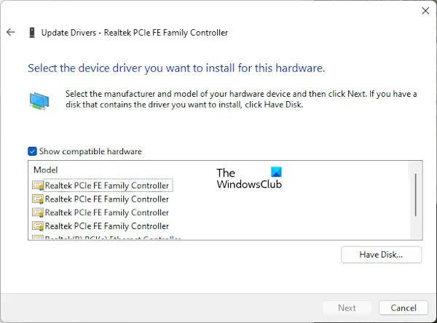The height and width of the screenshot is (323, 437).
Task: Go back using the arrow in the Update Drivers header
Action: 11,32
